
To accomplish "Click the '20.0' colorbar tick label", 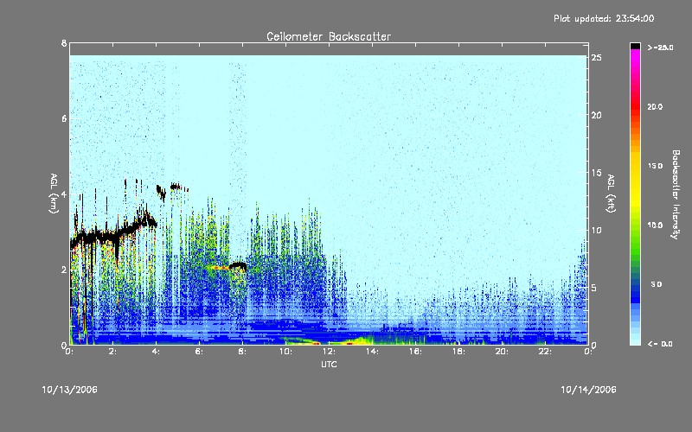I will (655, 106).
